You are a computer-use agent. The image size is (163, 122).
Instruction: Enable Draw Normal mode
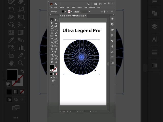[51, 77]
